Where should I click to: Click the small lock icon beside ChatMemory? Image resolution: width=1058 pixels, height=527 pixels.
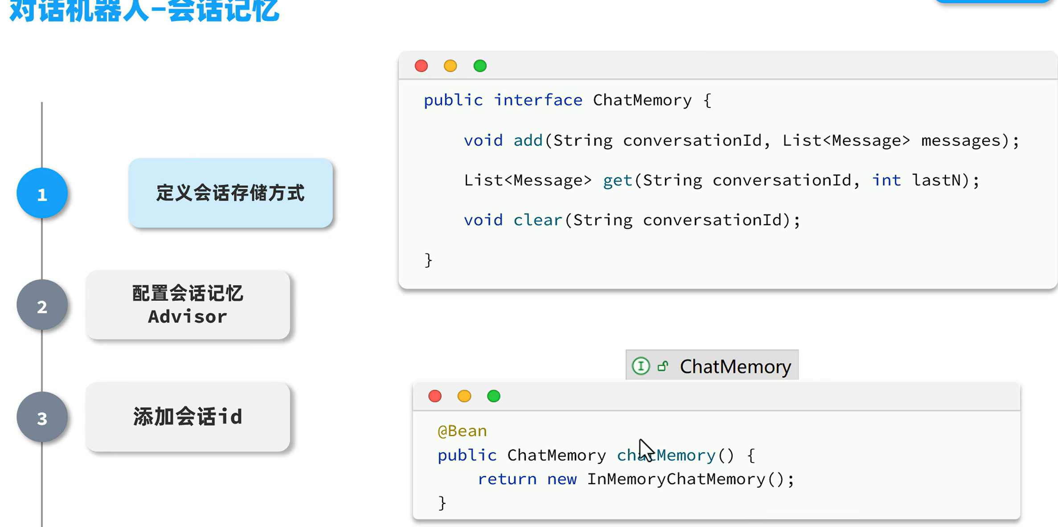[663, 366]
